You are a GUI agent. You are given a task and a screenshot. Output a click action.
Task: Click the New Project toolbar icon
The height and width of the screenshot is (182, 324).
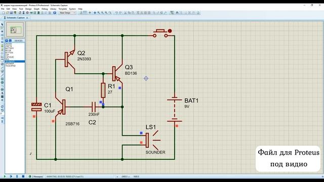tap(4, 13)
